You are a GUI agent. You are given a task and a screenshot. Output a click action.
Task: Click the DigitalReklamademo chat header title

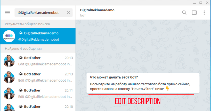click(x=97, y=10)
